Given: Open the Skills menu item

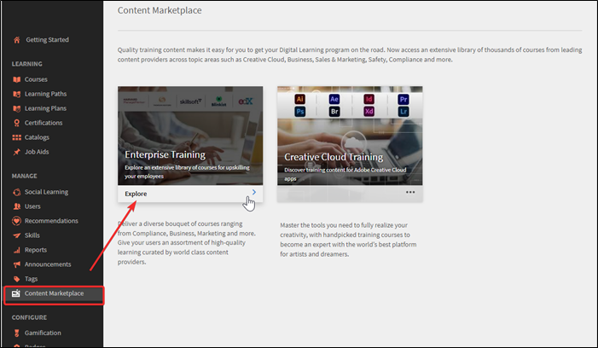Looking at the screenshot, I should tap(32, 235).
